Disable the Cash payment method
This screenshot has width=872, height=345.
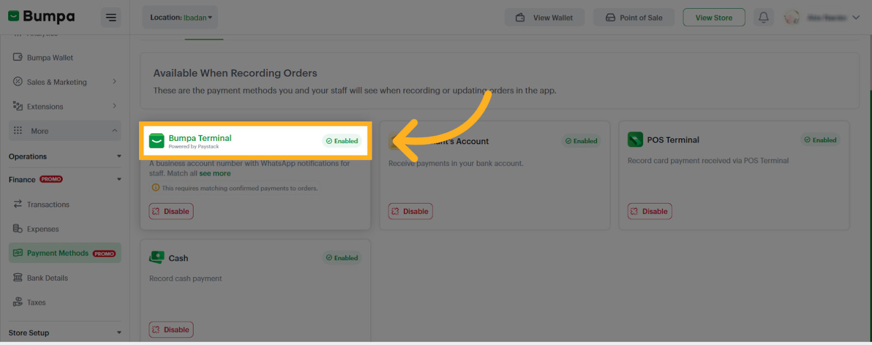coord(171,329)
